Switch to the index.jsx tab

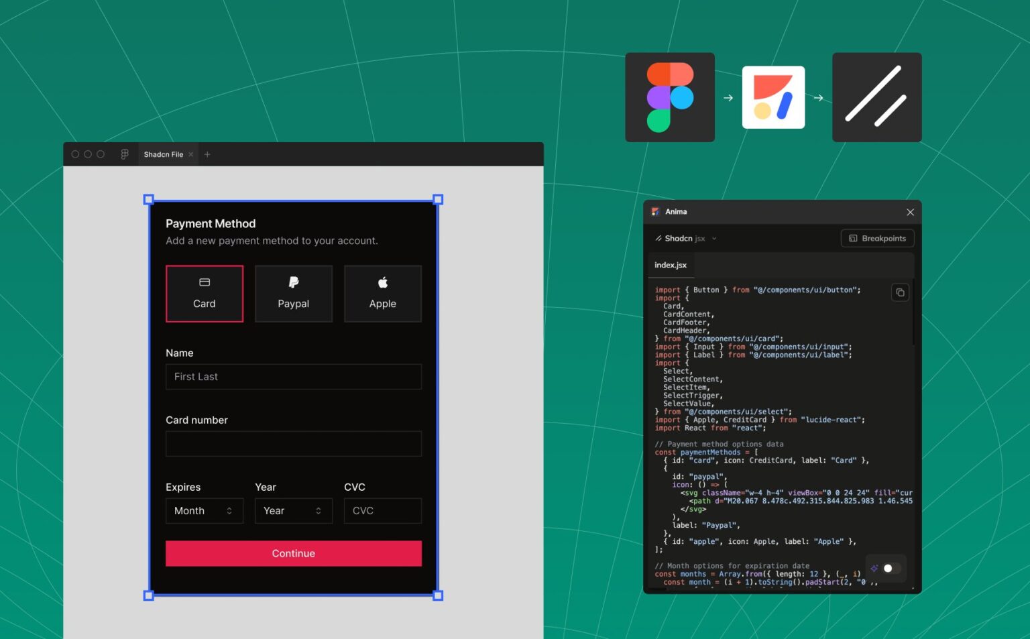click(x=670, y=265)
